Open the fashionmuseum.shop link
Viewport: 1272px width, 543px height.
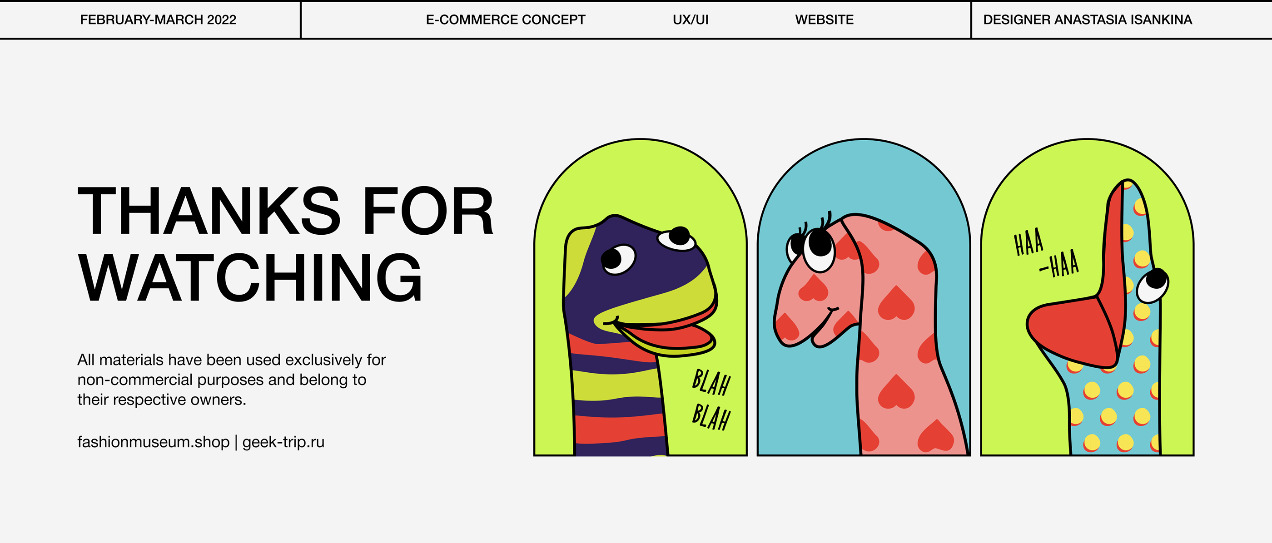[x=154, y=442]
